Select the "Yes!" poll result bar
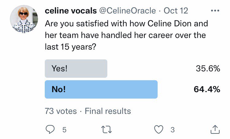 (76, 69)
